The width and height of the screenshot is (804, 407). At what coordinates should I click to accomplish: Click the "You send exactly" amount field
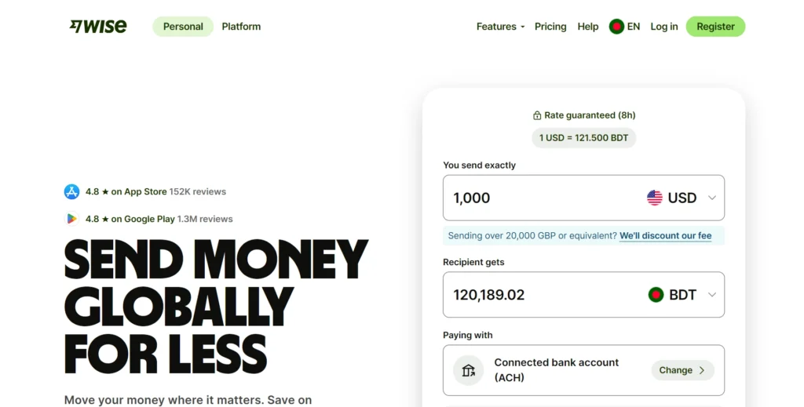(534, 198)
